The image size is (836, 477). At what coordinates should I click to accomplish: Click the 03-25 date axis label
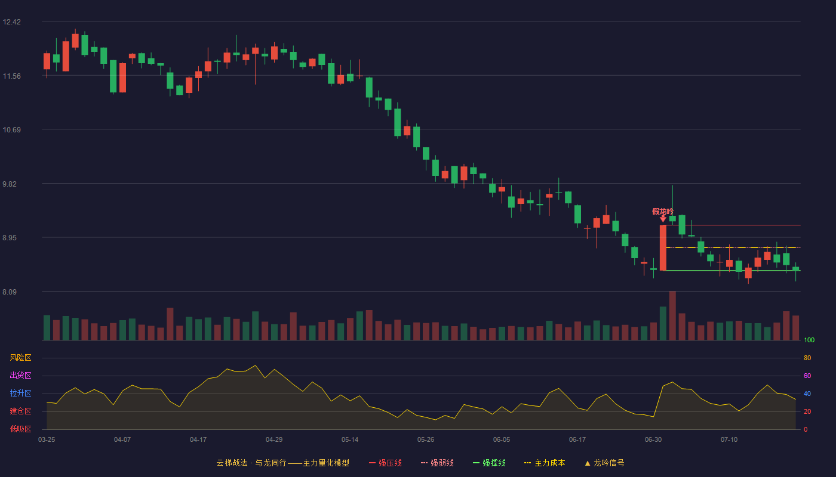pos(47,439)
